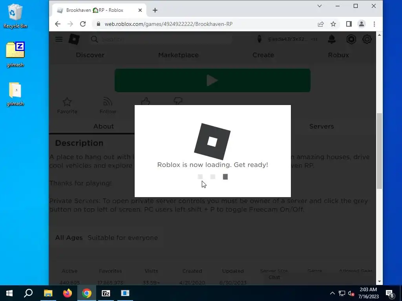Click the Roblox logo home icon

tap(74, 39)
